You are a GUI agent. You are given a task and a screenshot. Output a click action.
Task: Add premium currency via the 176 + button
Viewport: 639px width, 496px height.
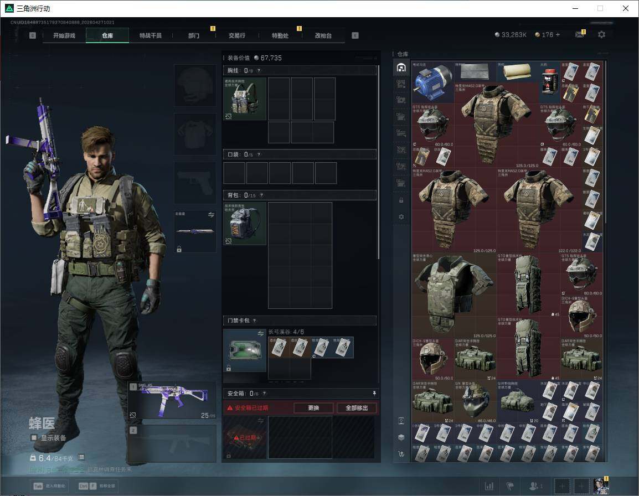point(548,35)
